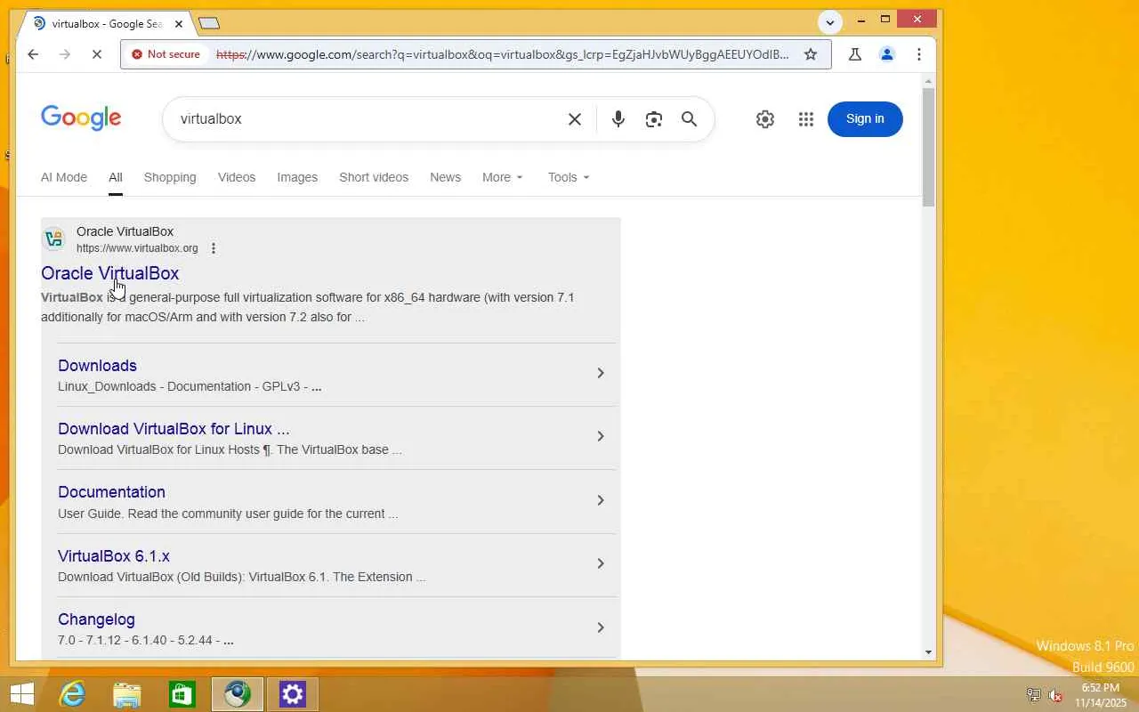Submit search with the magnifier icon
The image size is (1139, 712).
pos(690,119)
